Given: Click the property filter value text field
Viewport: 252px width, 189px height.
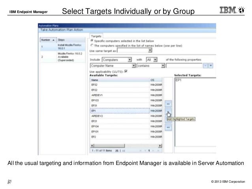Looking at the screenshot, I should coord(184,65).
